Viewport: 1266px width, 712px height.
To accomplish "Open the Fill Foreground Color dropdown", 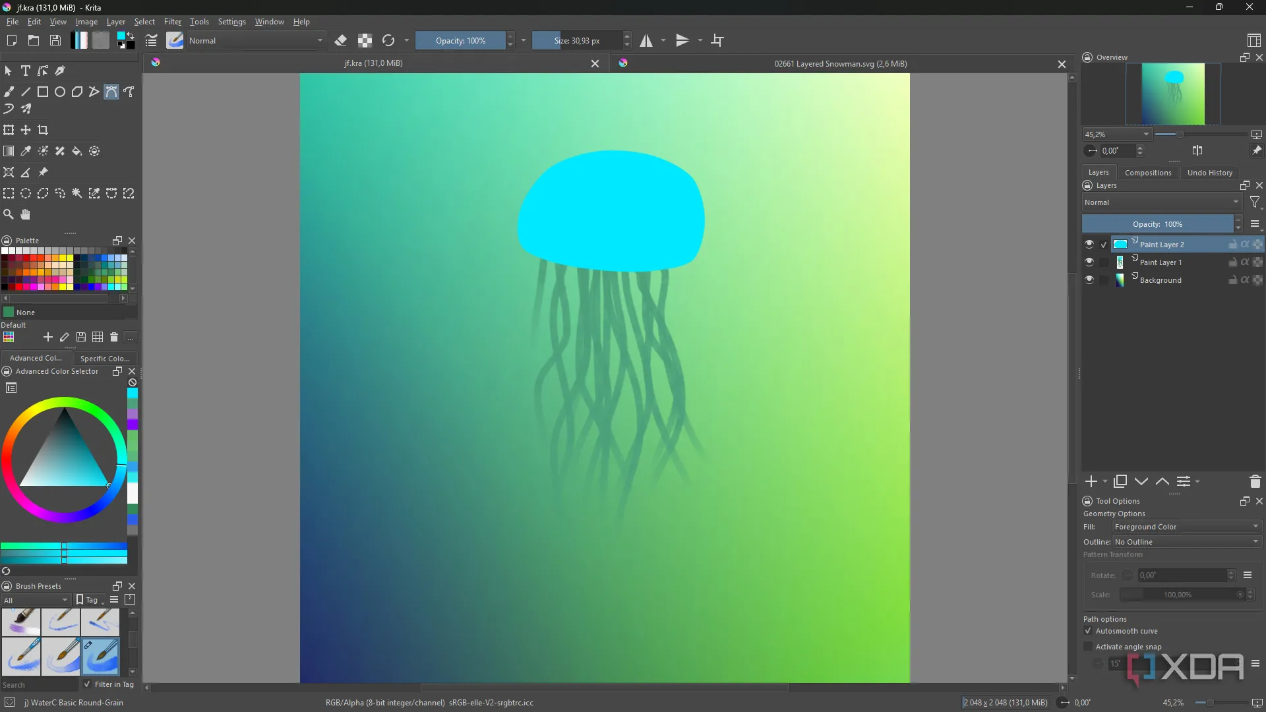I will coord(1186,527).
